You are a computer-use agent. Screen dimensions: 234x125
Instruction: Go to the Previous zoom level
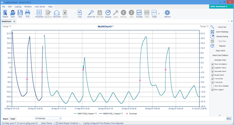(123, 14)
